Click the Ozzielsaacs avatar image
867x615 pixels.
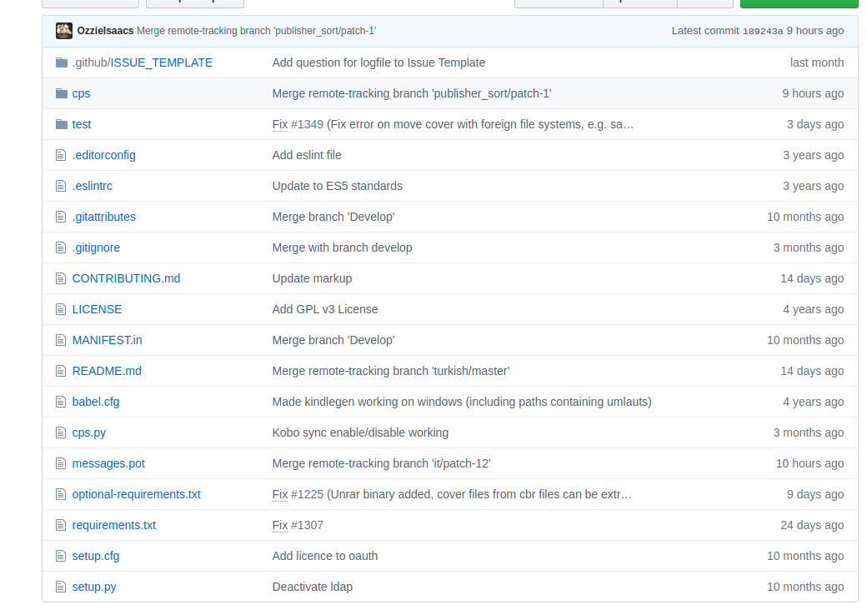pyautogui.click(x=64, y=31)
